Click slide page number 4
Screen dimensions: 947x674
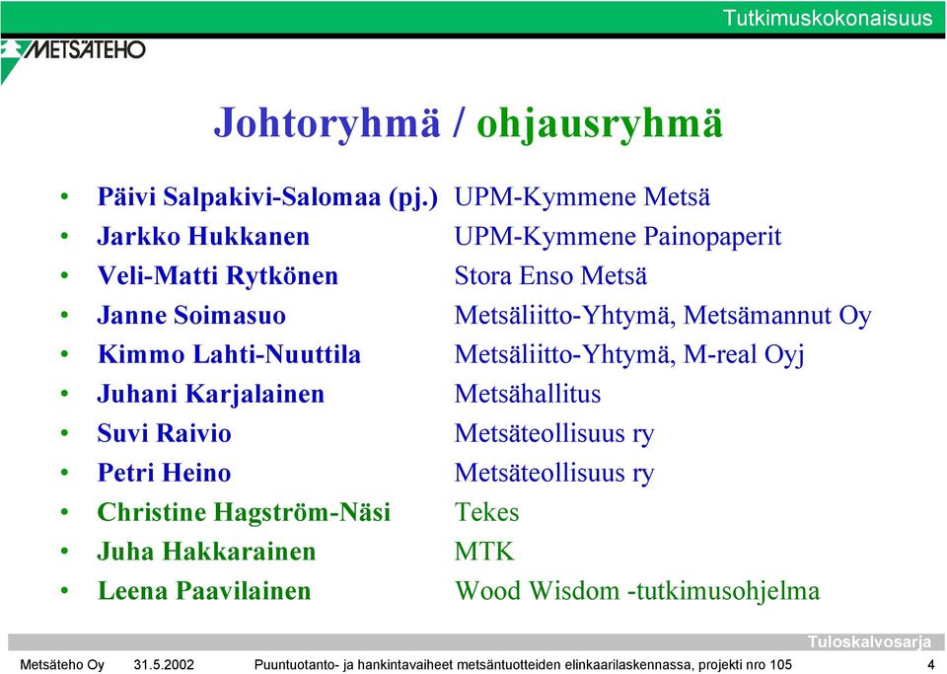coord(930,665)
